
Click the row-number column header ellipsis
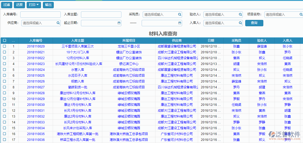[x=13, y=41]
